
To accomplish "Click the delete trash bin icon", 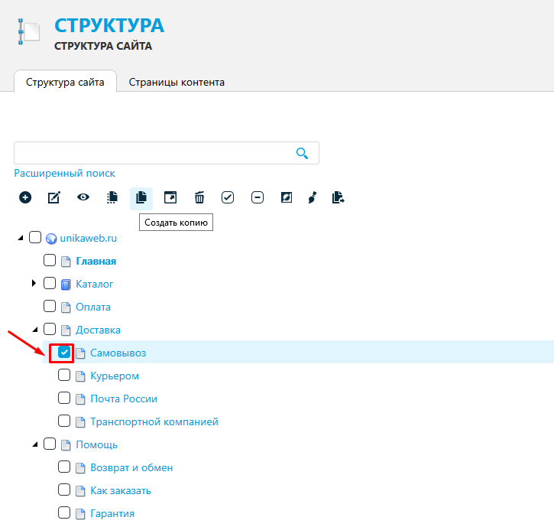I will click(199, 197).
